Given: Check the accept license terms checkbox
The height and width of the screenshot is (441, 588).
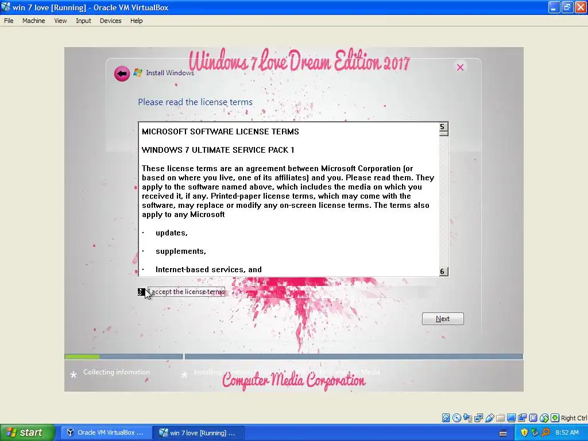Looking at the screenshot, I should [141, 292].
